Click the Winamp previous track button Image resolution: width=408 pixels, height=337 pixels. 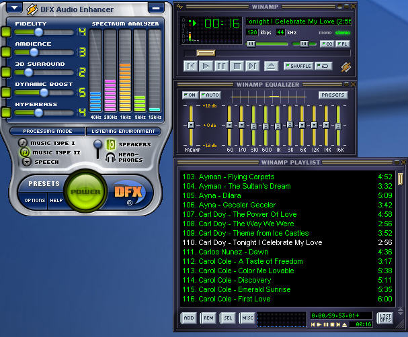[x=190, y=66]
